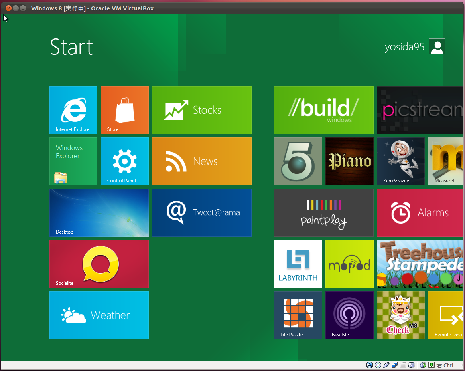
Task: Open the Windows Explorer tile
Action: pos(73,161)
